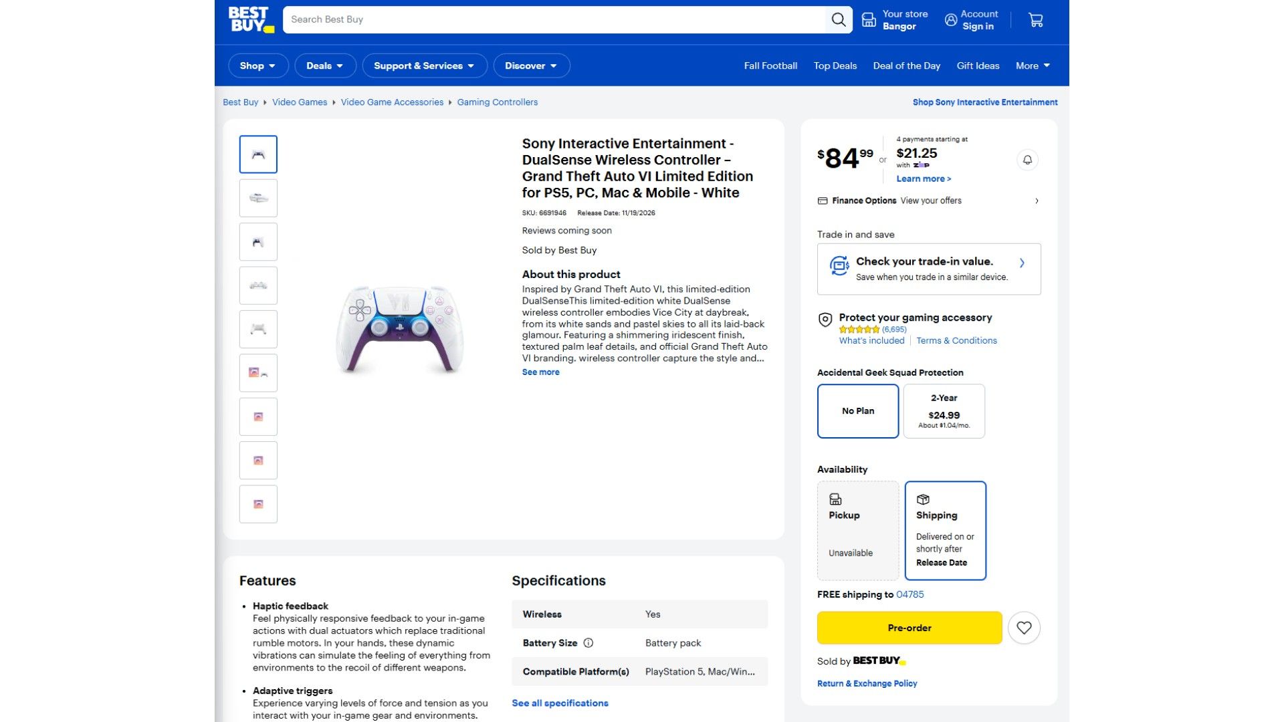1284x722 pixels.
Task: Click the Your store Bangor icon
Action: coord(869,20)
